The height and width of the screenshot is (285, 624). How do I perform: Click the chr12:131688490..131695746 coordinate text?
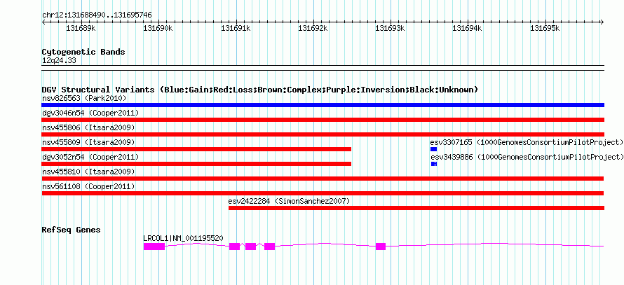pos(97,15)
